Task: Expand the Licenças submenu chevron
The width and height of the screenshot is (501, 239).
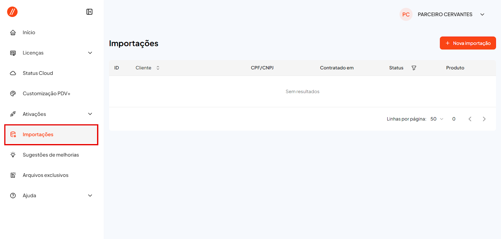Action: 90,53
